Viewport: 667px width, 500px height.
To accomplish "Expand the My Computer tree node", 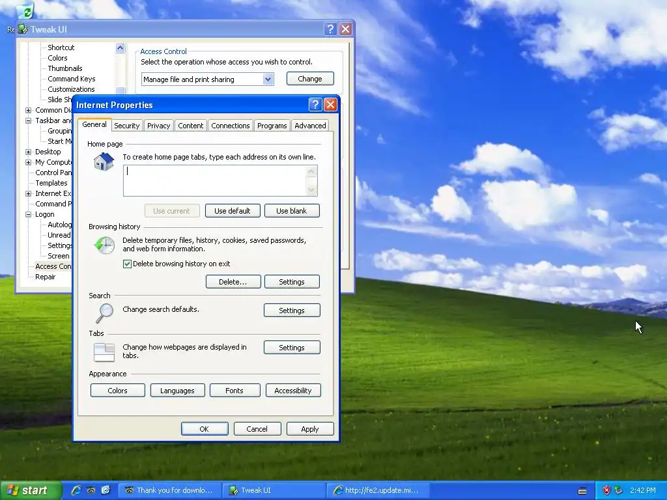I will click(x=29, y=162).
